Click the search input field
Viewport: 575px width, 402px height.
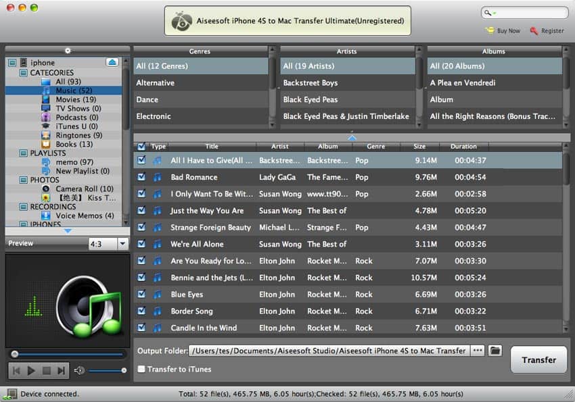pos(525,13)
